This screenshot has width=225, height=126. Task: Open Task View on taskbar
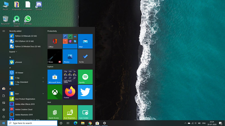point(68,123)
